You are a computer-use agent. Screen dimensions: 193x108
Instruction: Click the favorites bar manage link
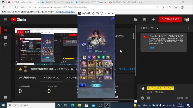click(65, 12)
